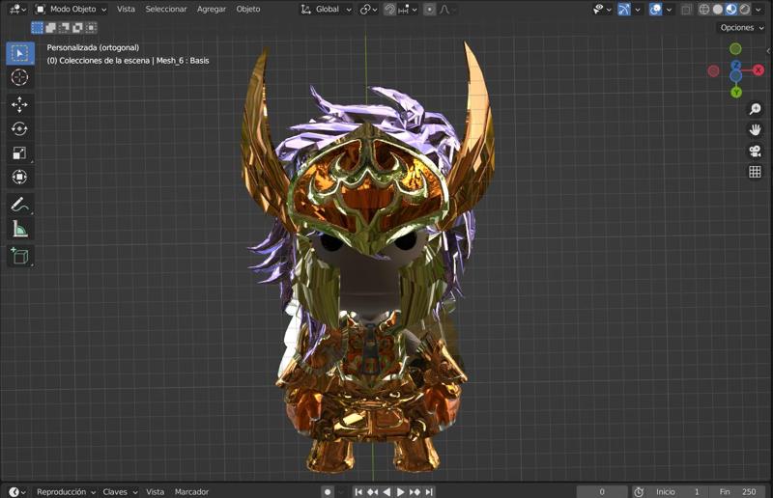The width and height of the screenshot is (773, 498).
Task: Activate the Move tool
Action: 19,104
